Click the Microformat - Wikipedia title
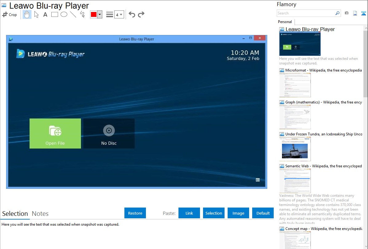This screenshot has width=368, height=249. [323, 70]
